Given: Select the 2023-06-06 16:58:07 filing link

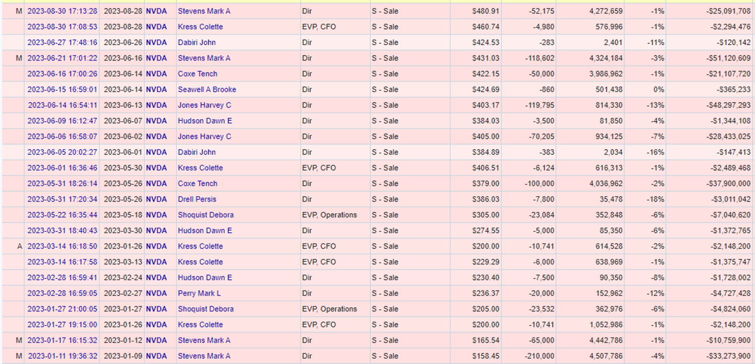Looking at the screenshot, I should 62,136.
